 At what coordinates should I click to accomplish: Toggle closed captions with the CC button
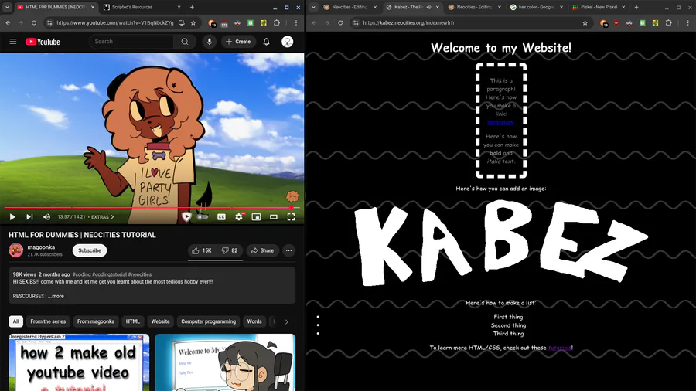pos(221,217)
